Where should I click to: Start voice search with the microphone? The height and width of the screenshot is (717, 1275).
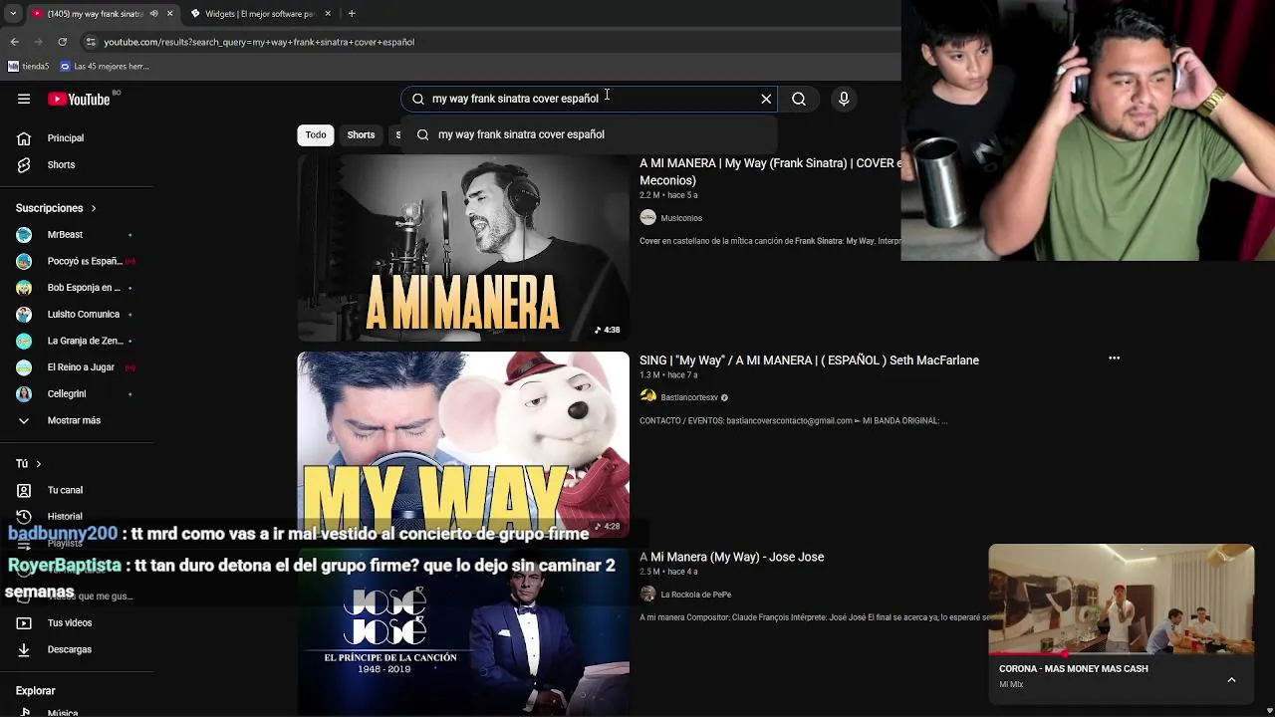tap(844, 99)
